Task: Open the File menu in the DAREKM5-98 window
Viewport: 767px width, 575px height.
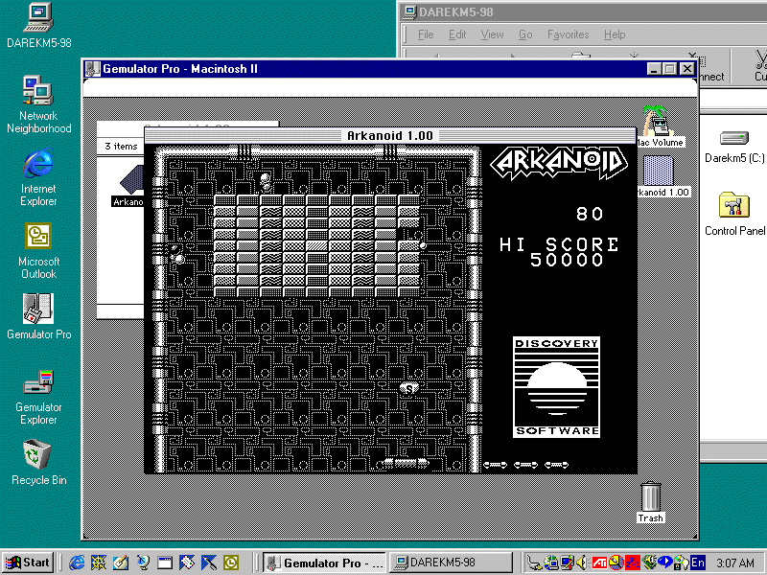Action: click(426, 34)
